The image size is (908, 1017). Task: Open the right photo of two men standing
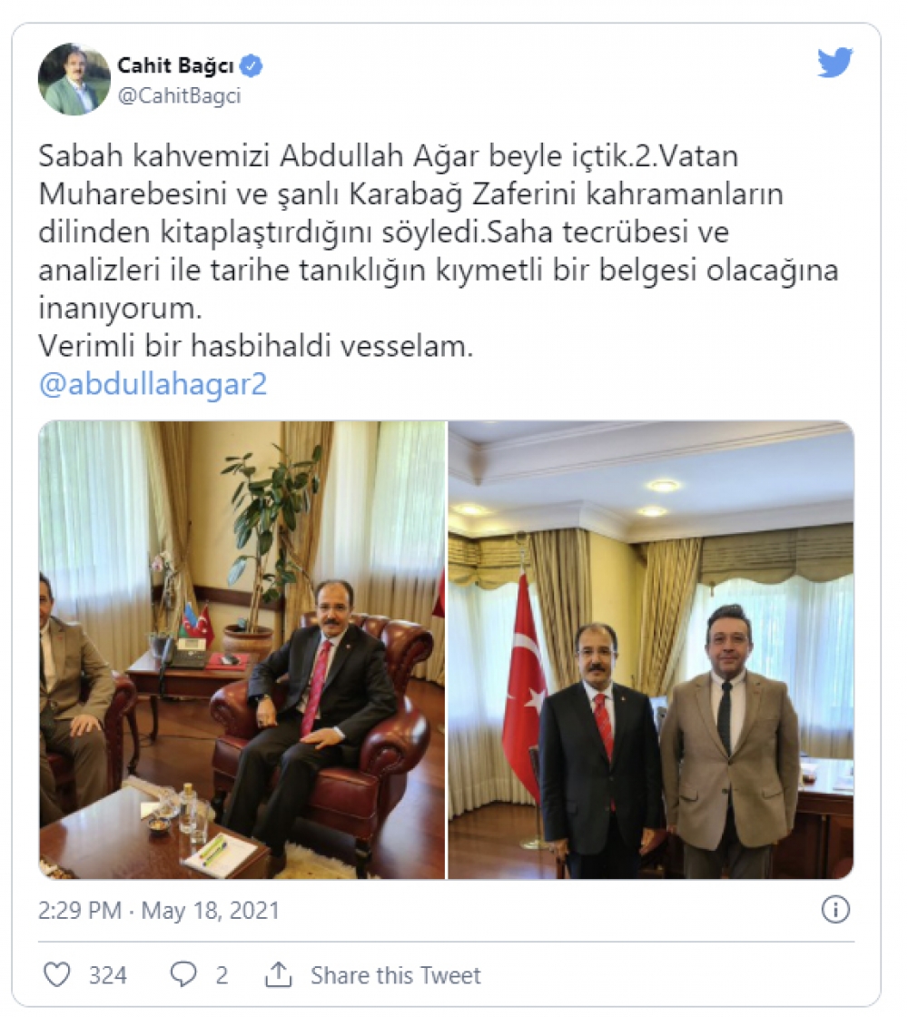pos(651,650)
